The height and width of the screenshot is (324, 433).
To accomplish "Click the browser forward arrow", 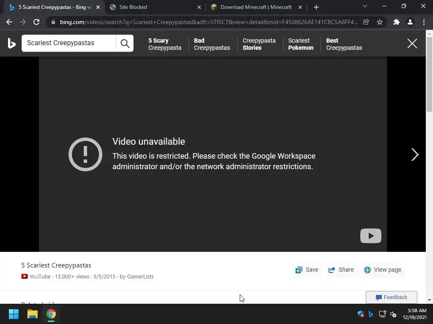I will click(23, 22).
